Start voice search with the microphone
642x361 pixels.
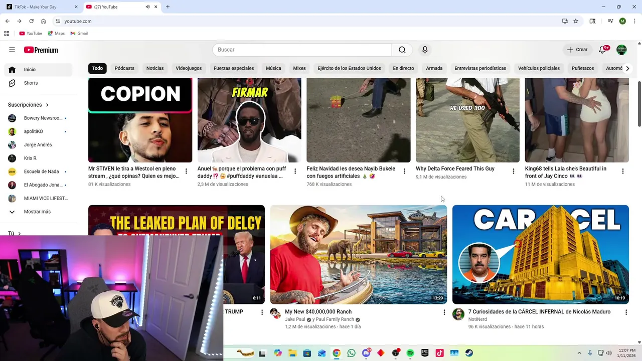click(x=425, y=50)
